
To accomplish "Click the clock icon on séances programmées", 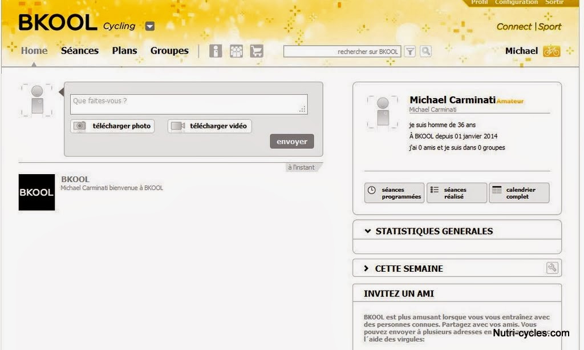I will pos(372,190).
